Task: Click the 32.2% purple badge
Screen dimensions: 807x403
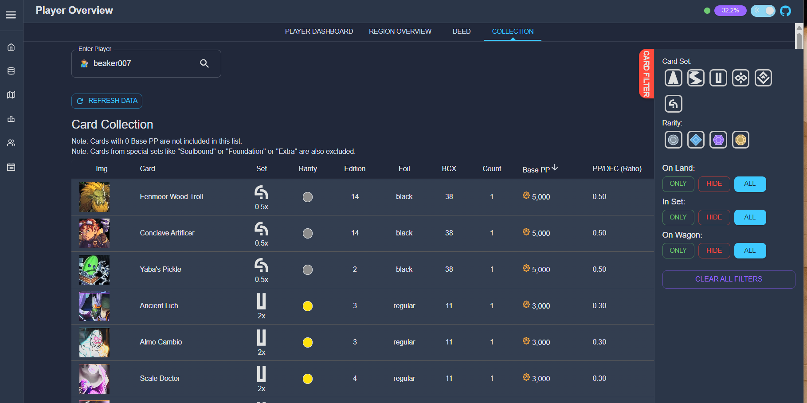Action: pyautogui.click(x=730, y=11)
